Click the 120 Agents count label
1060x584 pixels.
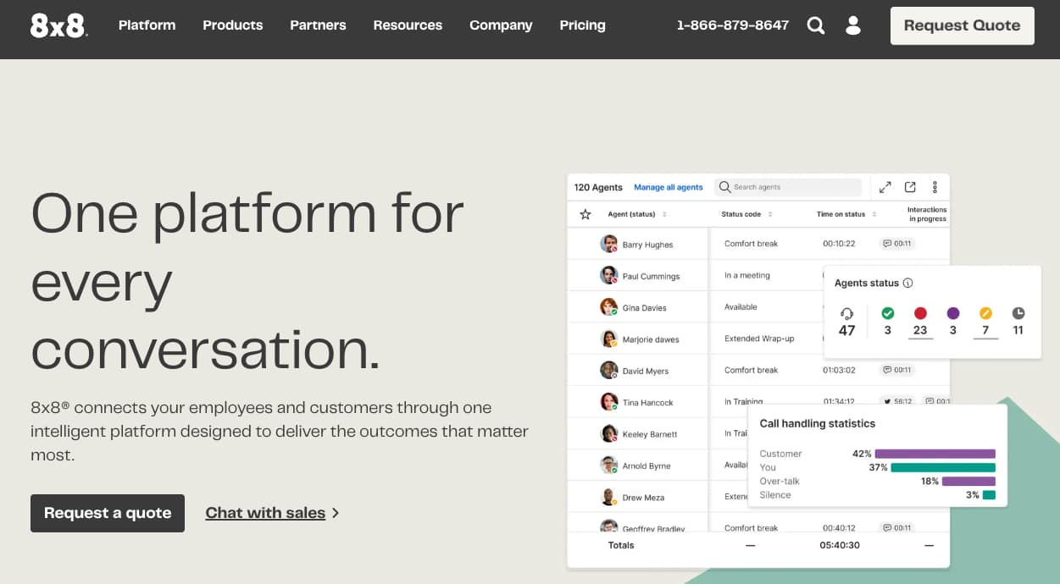coord(598,187)
